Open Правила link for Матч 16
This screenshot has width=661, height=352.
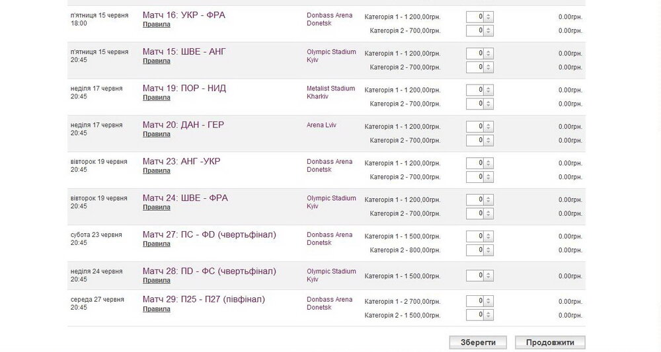click(157, 24)
